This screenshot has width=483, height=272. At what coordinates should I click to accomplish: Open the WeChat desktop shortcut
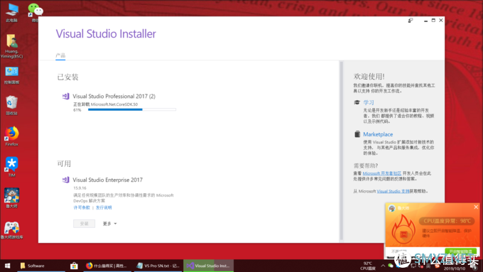(36, 13)
